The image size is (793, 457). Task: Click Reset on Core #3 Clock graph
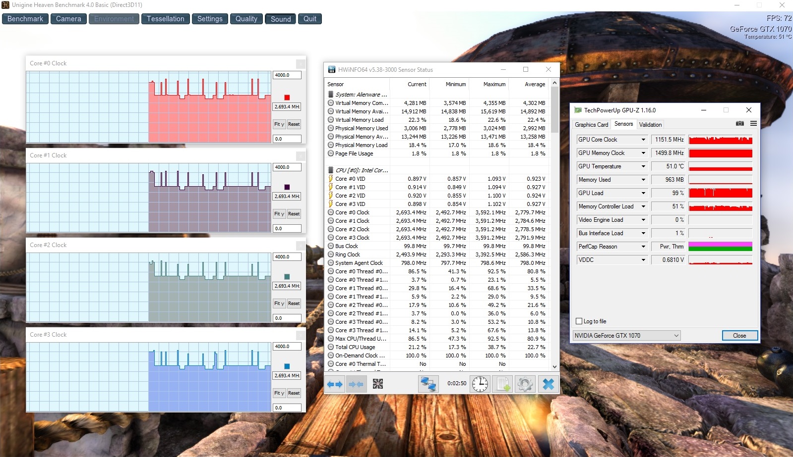pyautogui.click(x=294, y=393)
